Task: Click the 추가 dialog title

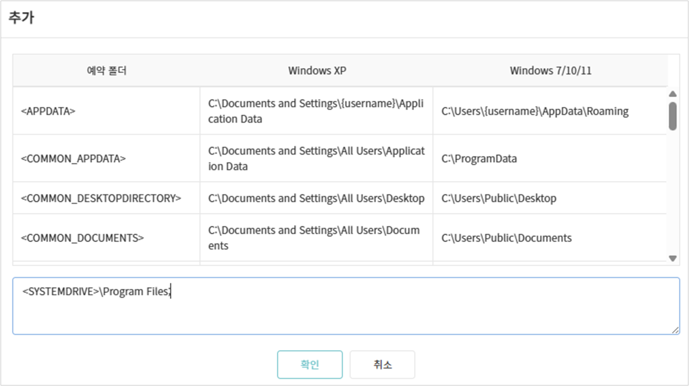Action: tap(21, 18)
